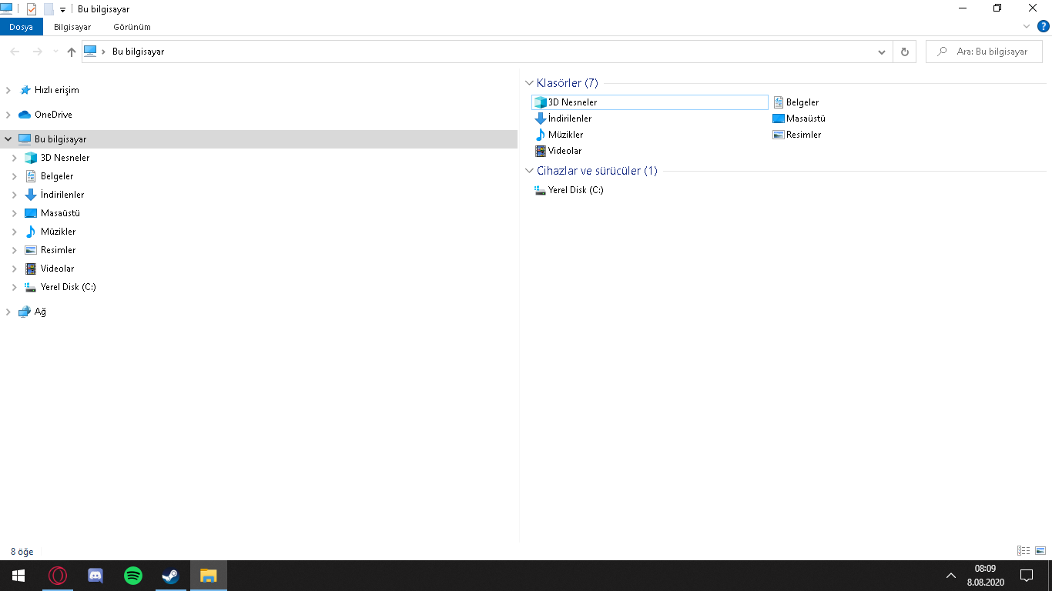
Task: Select Müzikler music note in sidebar
Action: (31, 232)
